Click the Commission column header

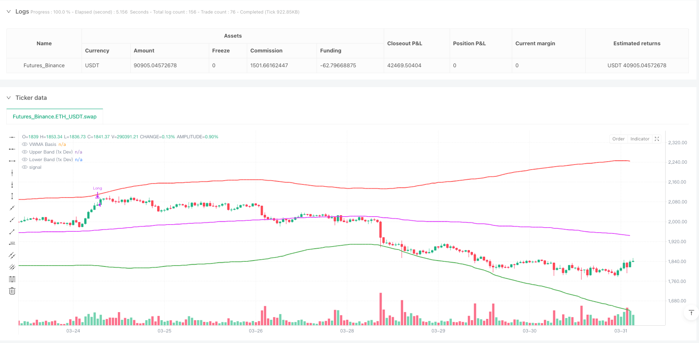click(x=282, y=51)
